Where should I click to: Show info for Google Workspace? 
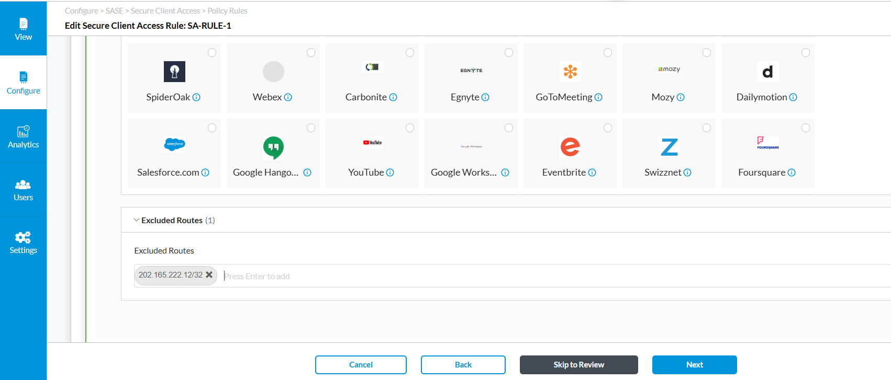point(505,172)
